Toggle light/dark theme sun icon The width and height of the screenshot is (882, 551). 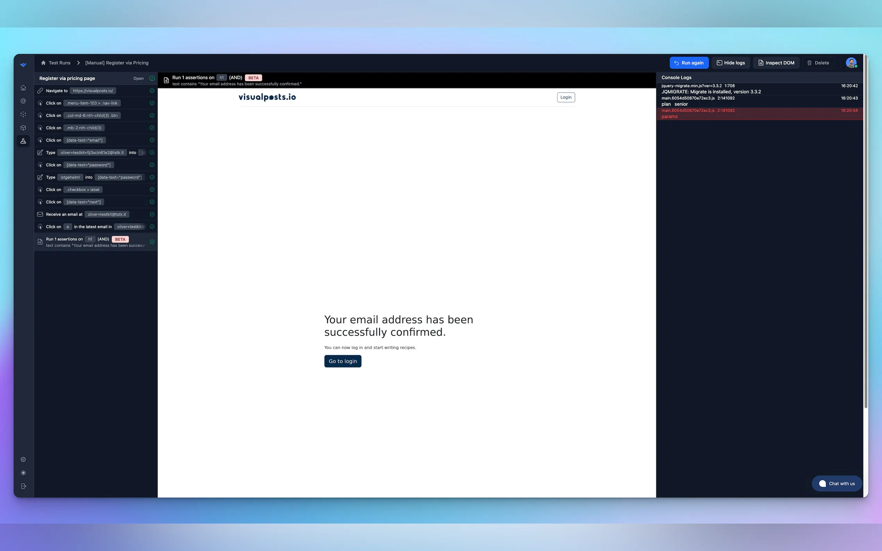[23, 473]
